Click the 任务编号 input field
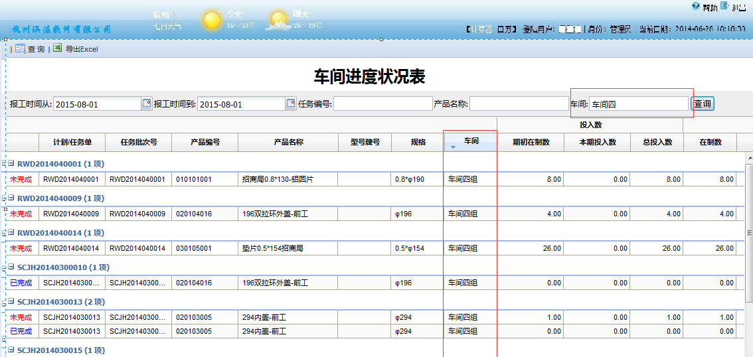Viewport: 753px width, 357px height. [382, 104]
